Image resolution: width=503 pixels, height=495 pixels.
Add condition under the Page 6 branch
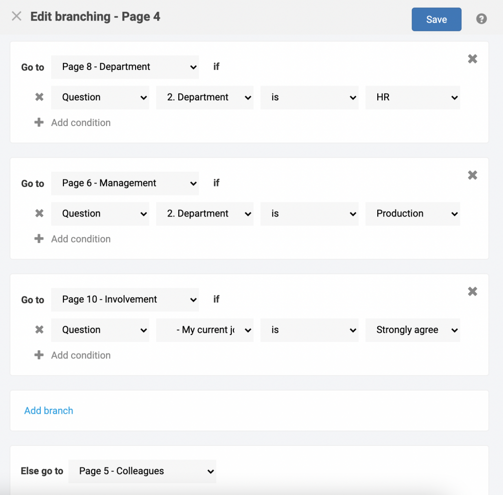[73, 239]
